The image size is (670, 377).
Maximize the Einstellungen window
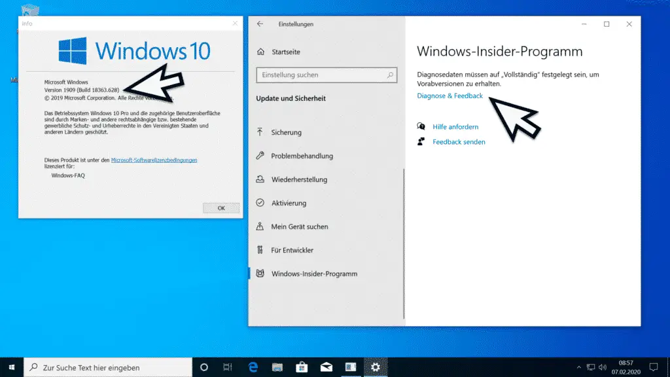[607, 24]
